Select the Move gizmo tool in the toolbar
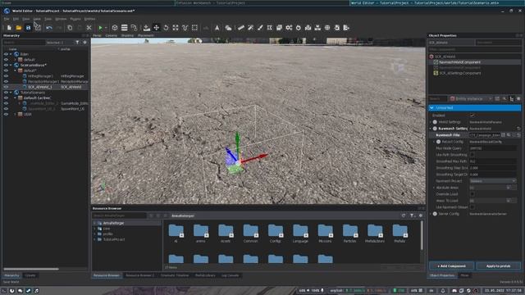 pyautogui.click(x=156, y=28)
